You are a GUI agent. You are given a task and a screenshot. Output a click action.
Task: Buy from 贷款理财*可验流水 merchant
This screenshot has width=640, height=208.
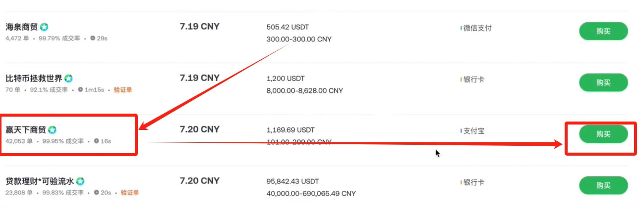[x=603, y=186]
